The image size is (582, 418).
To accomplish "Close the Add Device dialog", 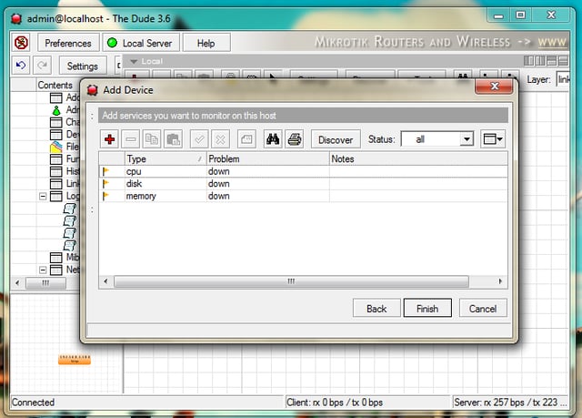I will point(494,87).
